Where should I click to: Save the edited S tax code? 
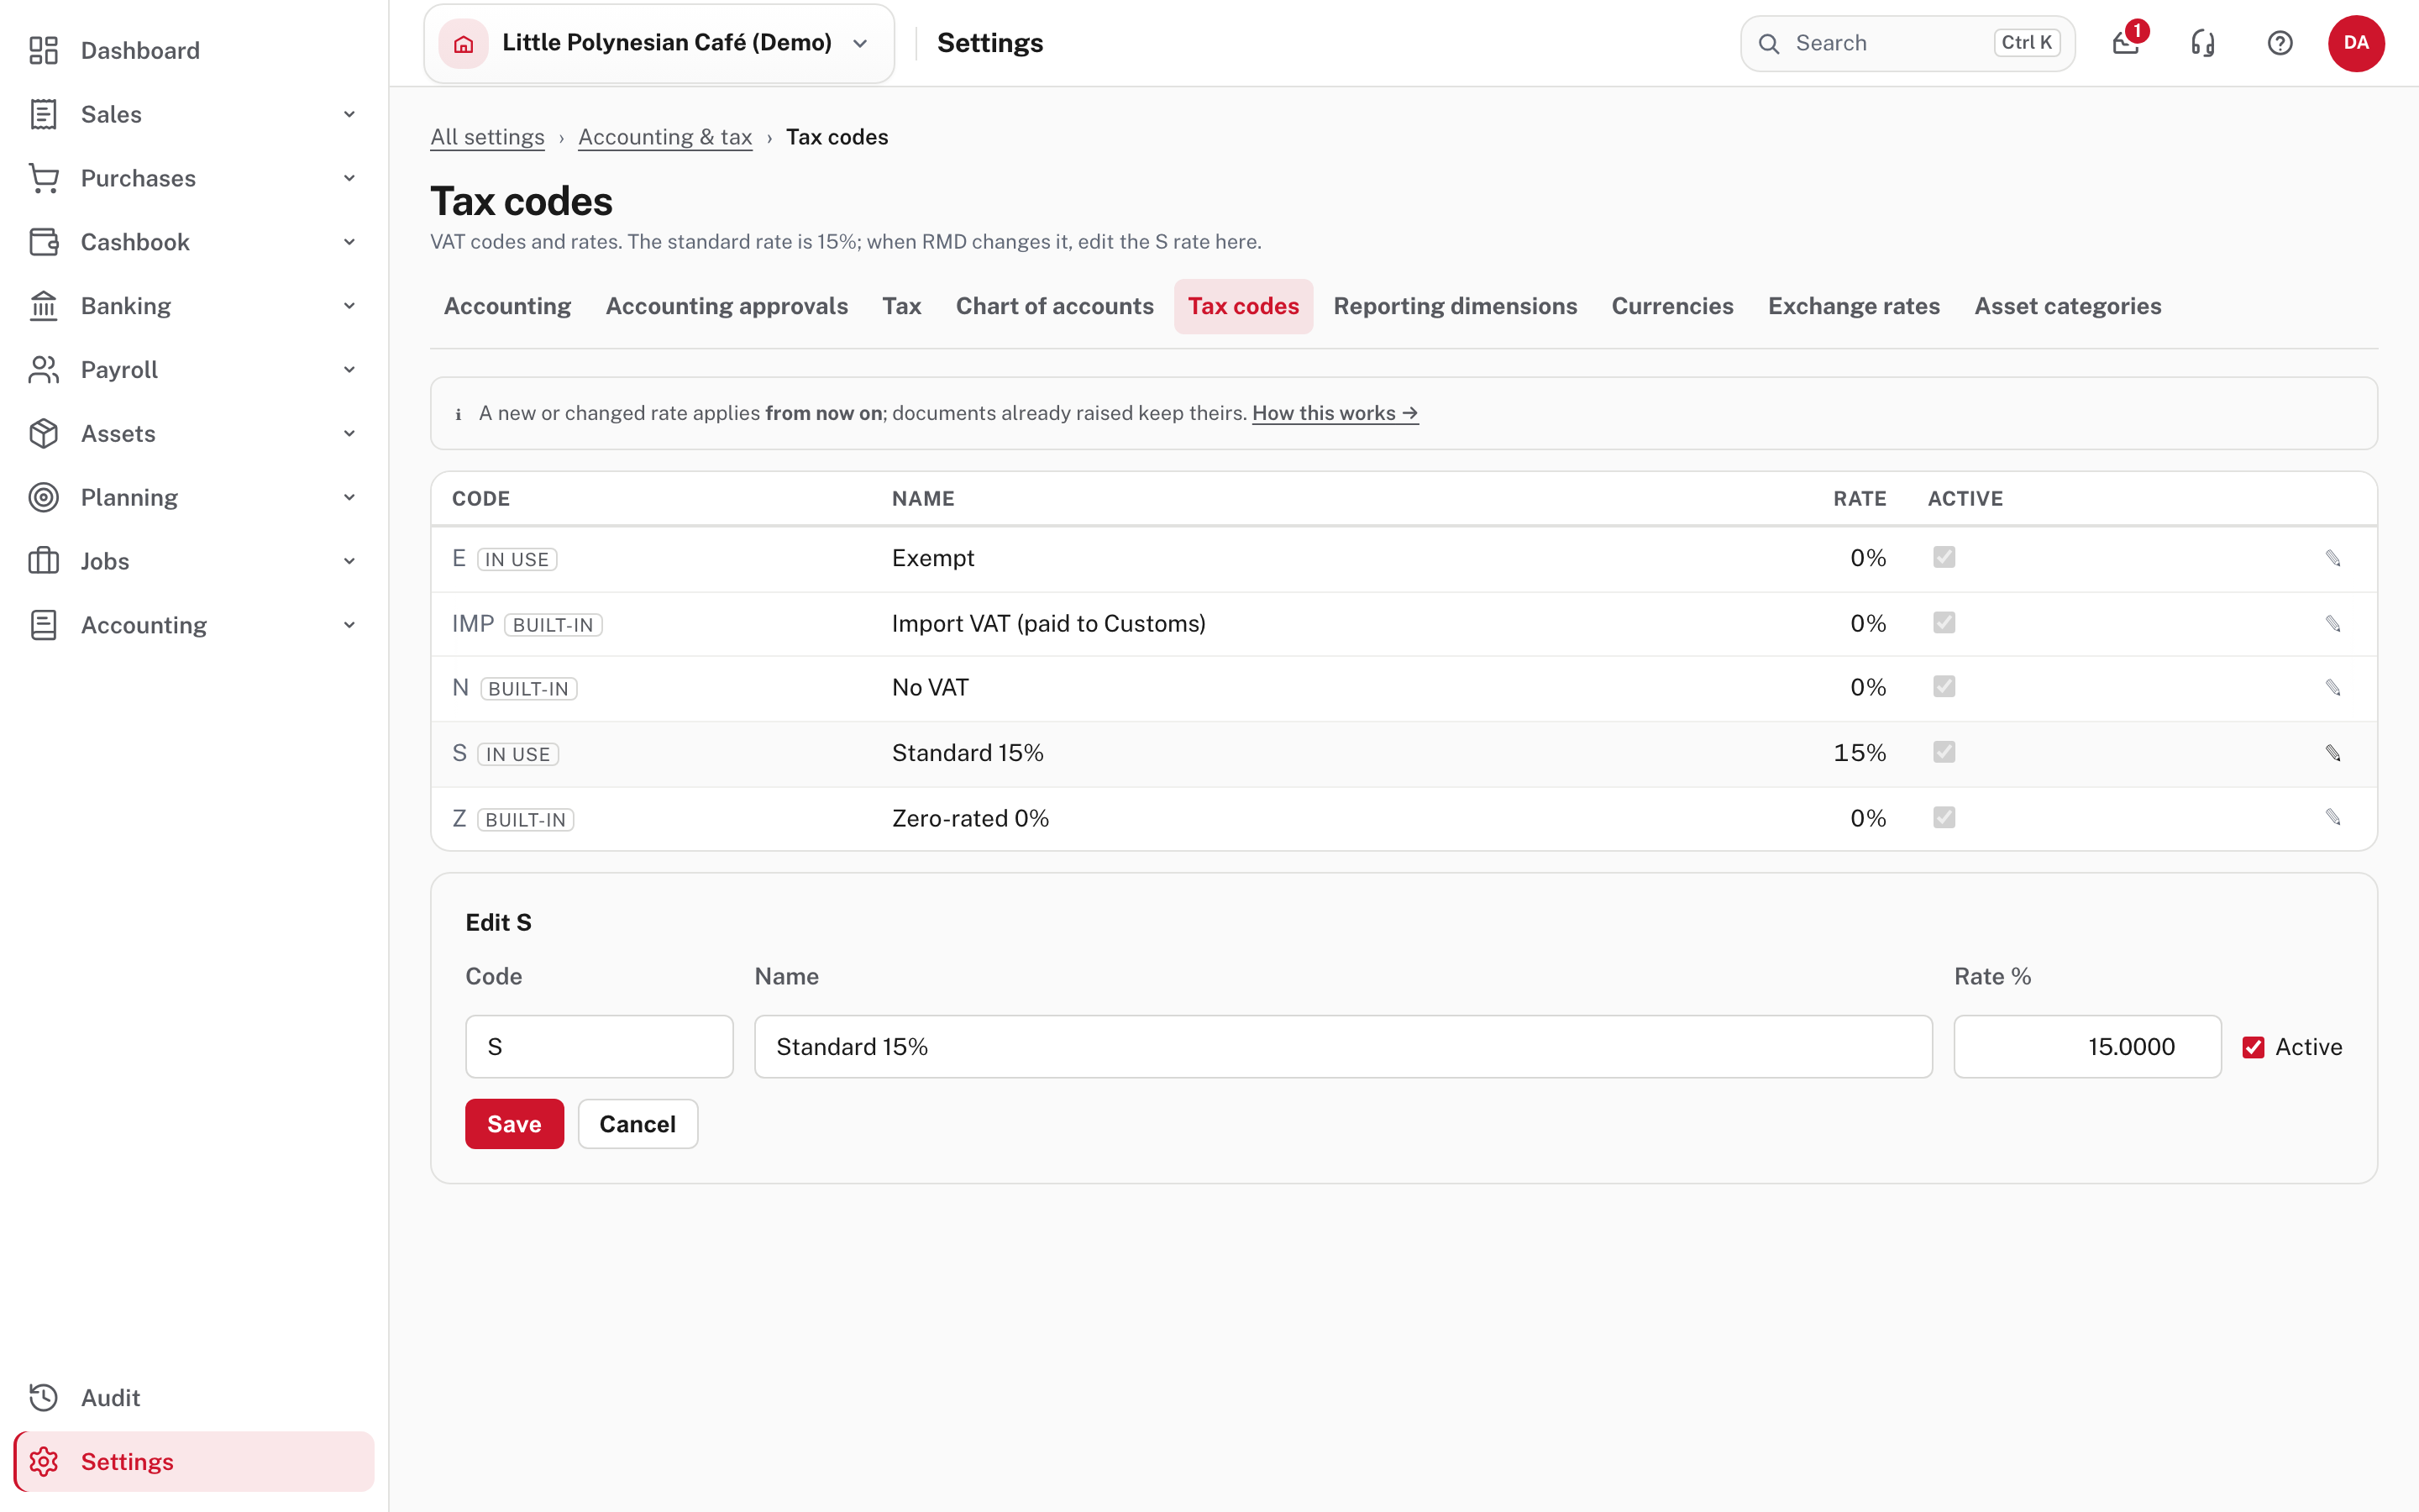coord(514,1124)
